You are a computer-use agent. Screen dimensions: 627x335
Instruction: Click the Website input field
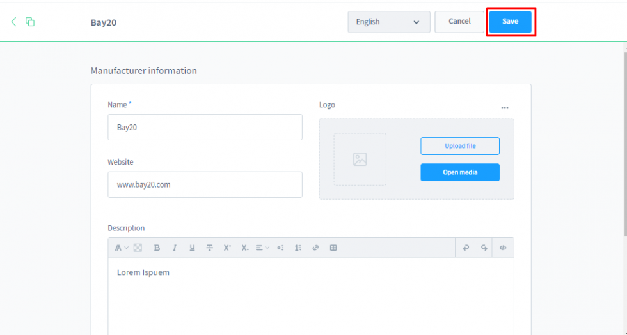tap(205, 184)
